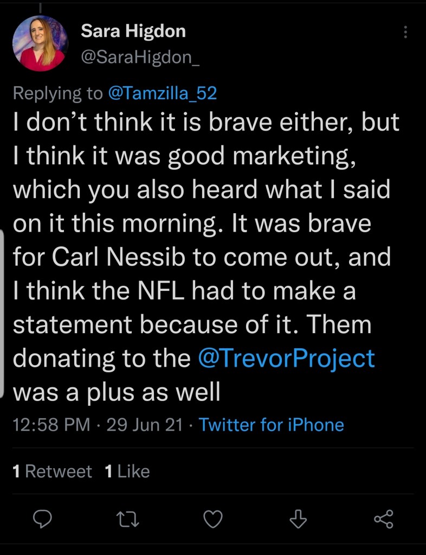The width and height of the screenshot is (426, 555).
Task: Click the 29 Jun 21 date
Action: pos(145,424)
